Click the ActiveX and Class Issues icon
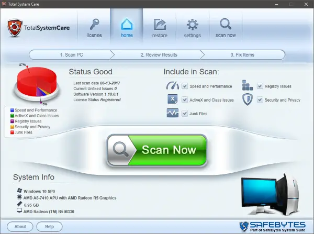 [x=172, y=99]
